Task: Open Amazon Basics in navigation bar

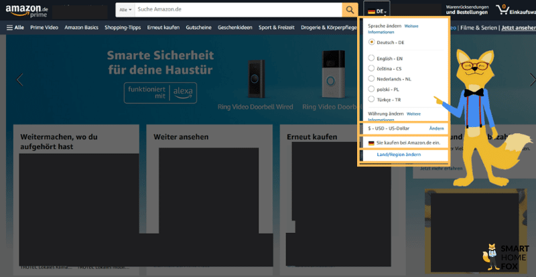Action: coord(81,27)
